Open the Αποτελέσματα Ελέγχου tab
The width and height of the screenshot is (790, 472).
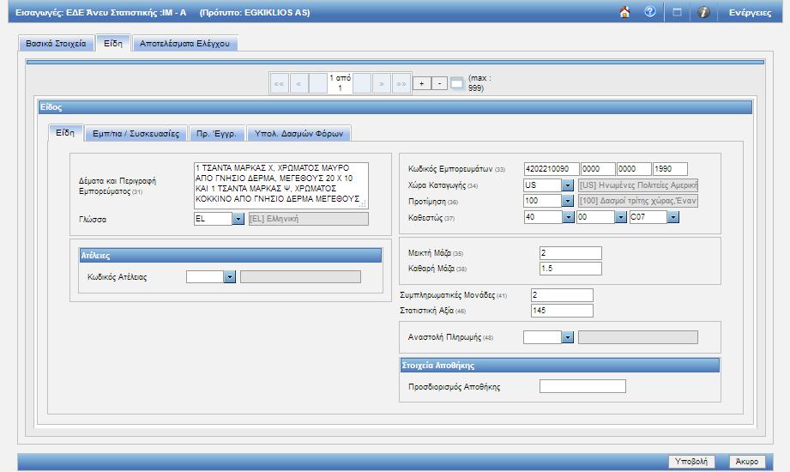184,44
